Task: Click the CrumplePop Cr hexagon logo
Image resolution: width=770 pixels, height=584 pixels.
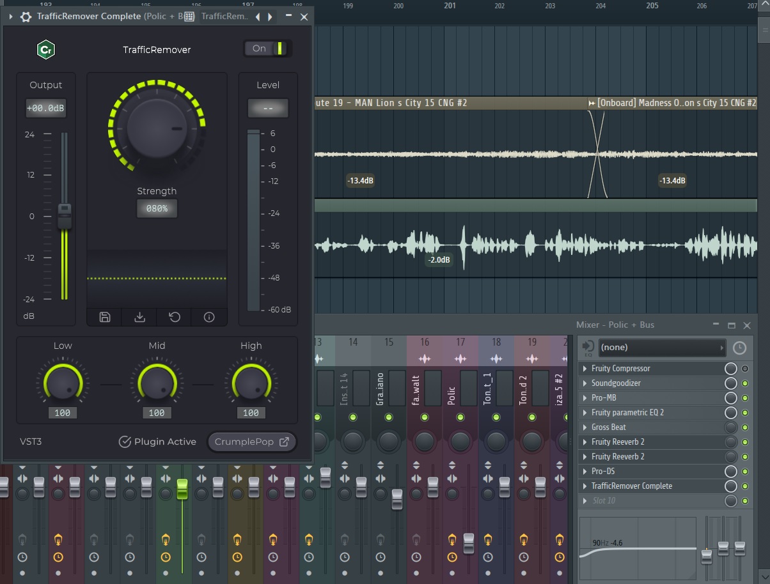Action: tap(45, 49)
